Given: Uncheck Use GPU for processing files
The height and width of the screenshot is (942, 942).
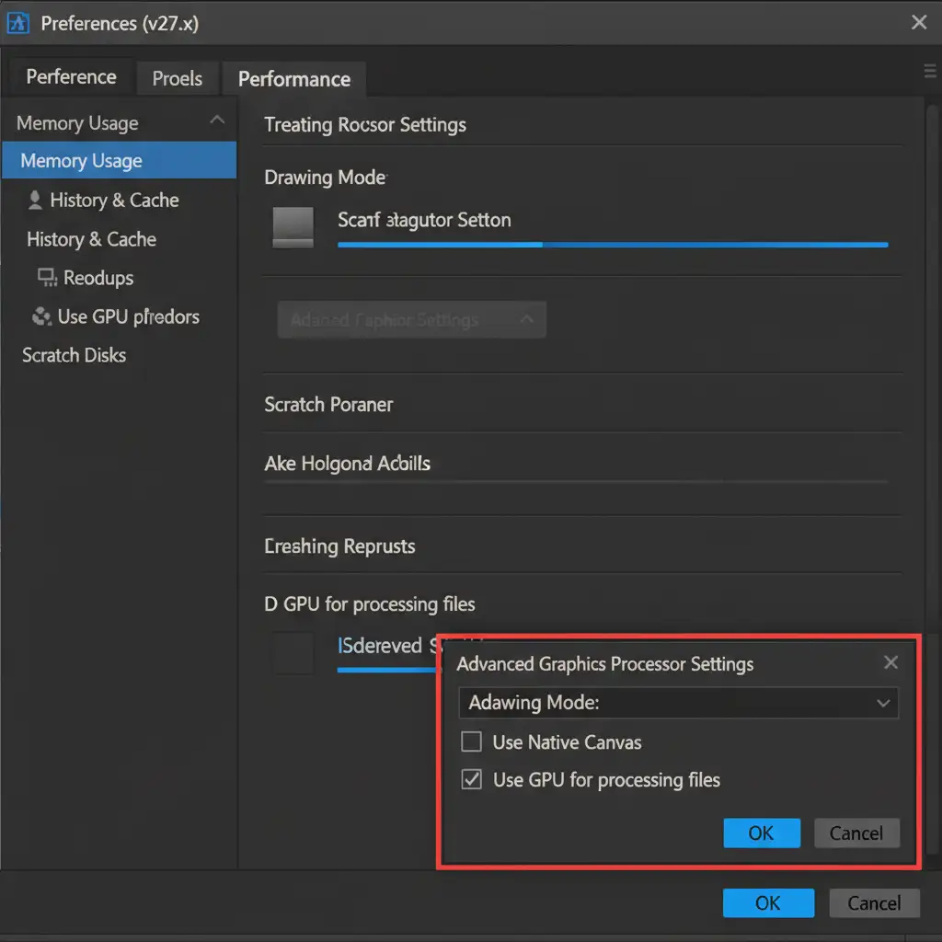Looking at the screenshot, I should click(x=472, y=780).
